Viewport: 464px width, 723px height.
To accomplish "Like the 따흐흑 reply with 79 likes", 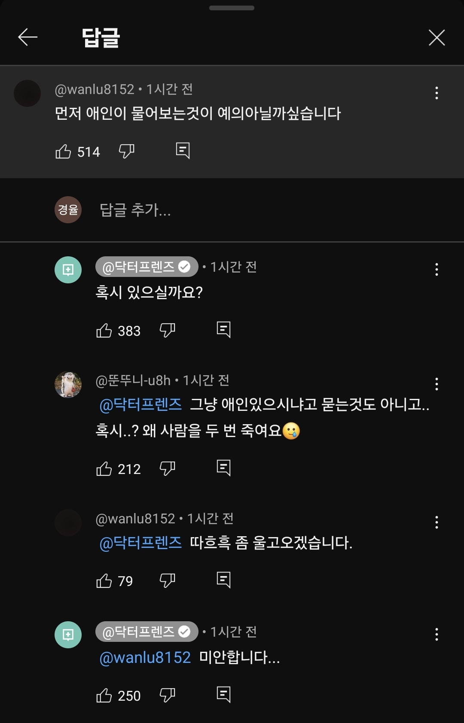I will (x=104, y=580).
